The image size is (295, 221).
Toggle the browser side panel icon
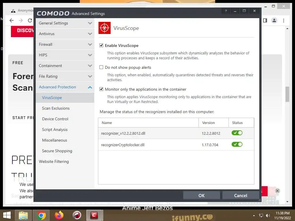coord(265,20)
